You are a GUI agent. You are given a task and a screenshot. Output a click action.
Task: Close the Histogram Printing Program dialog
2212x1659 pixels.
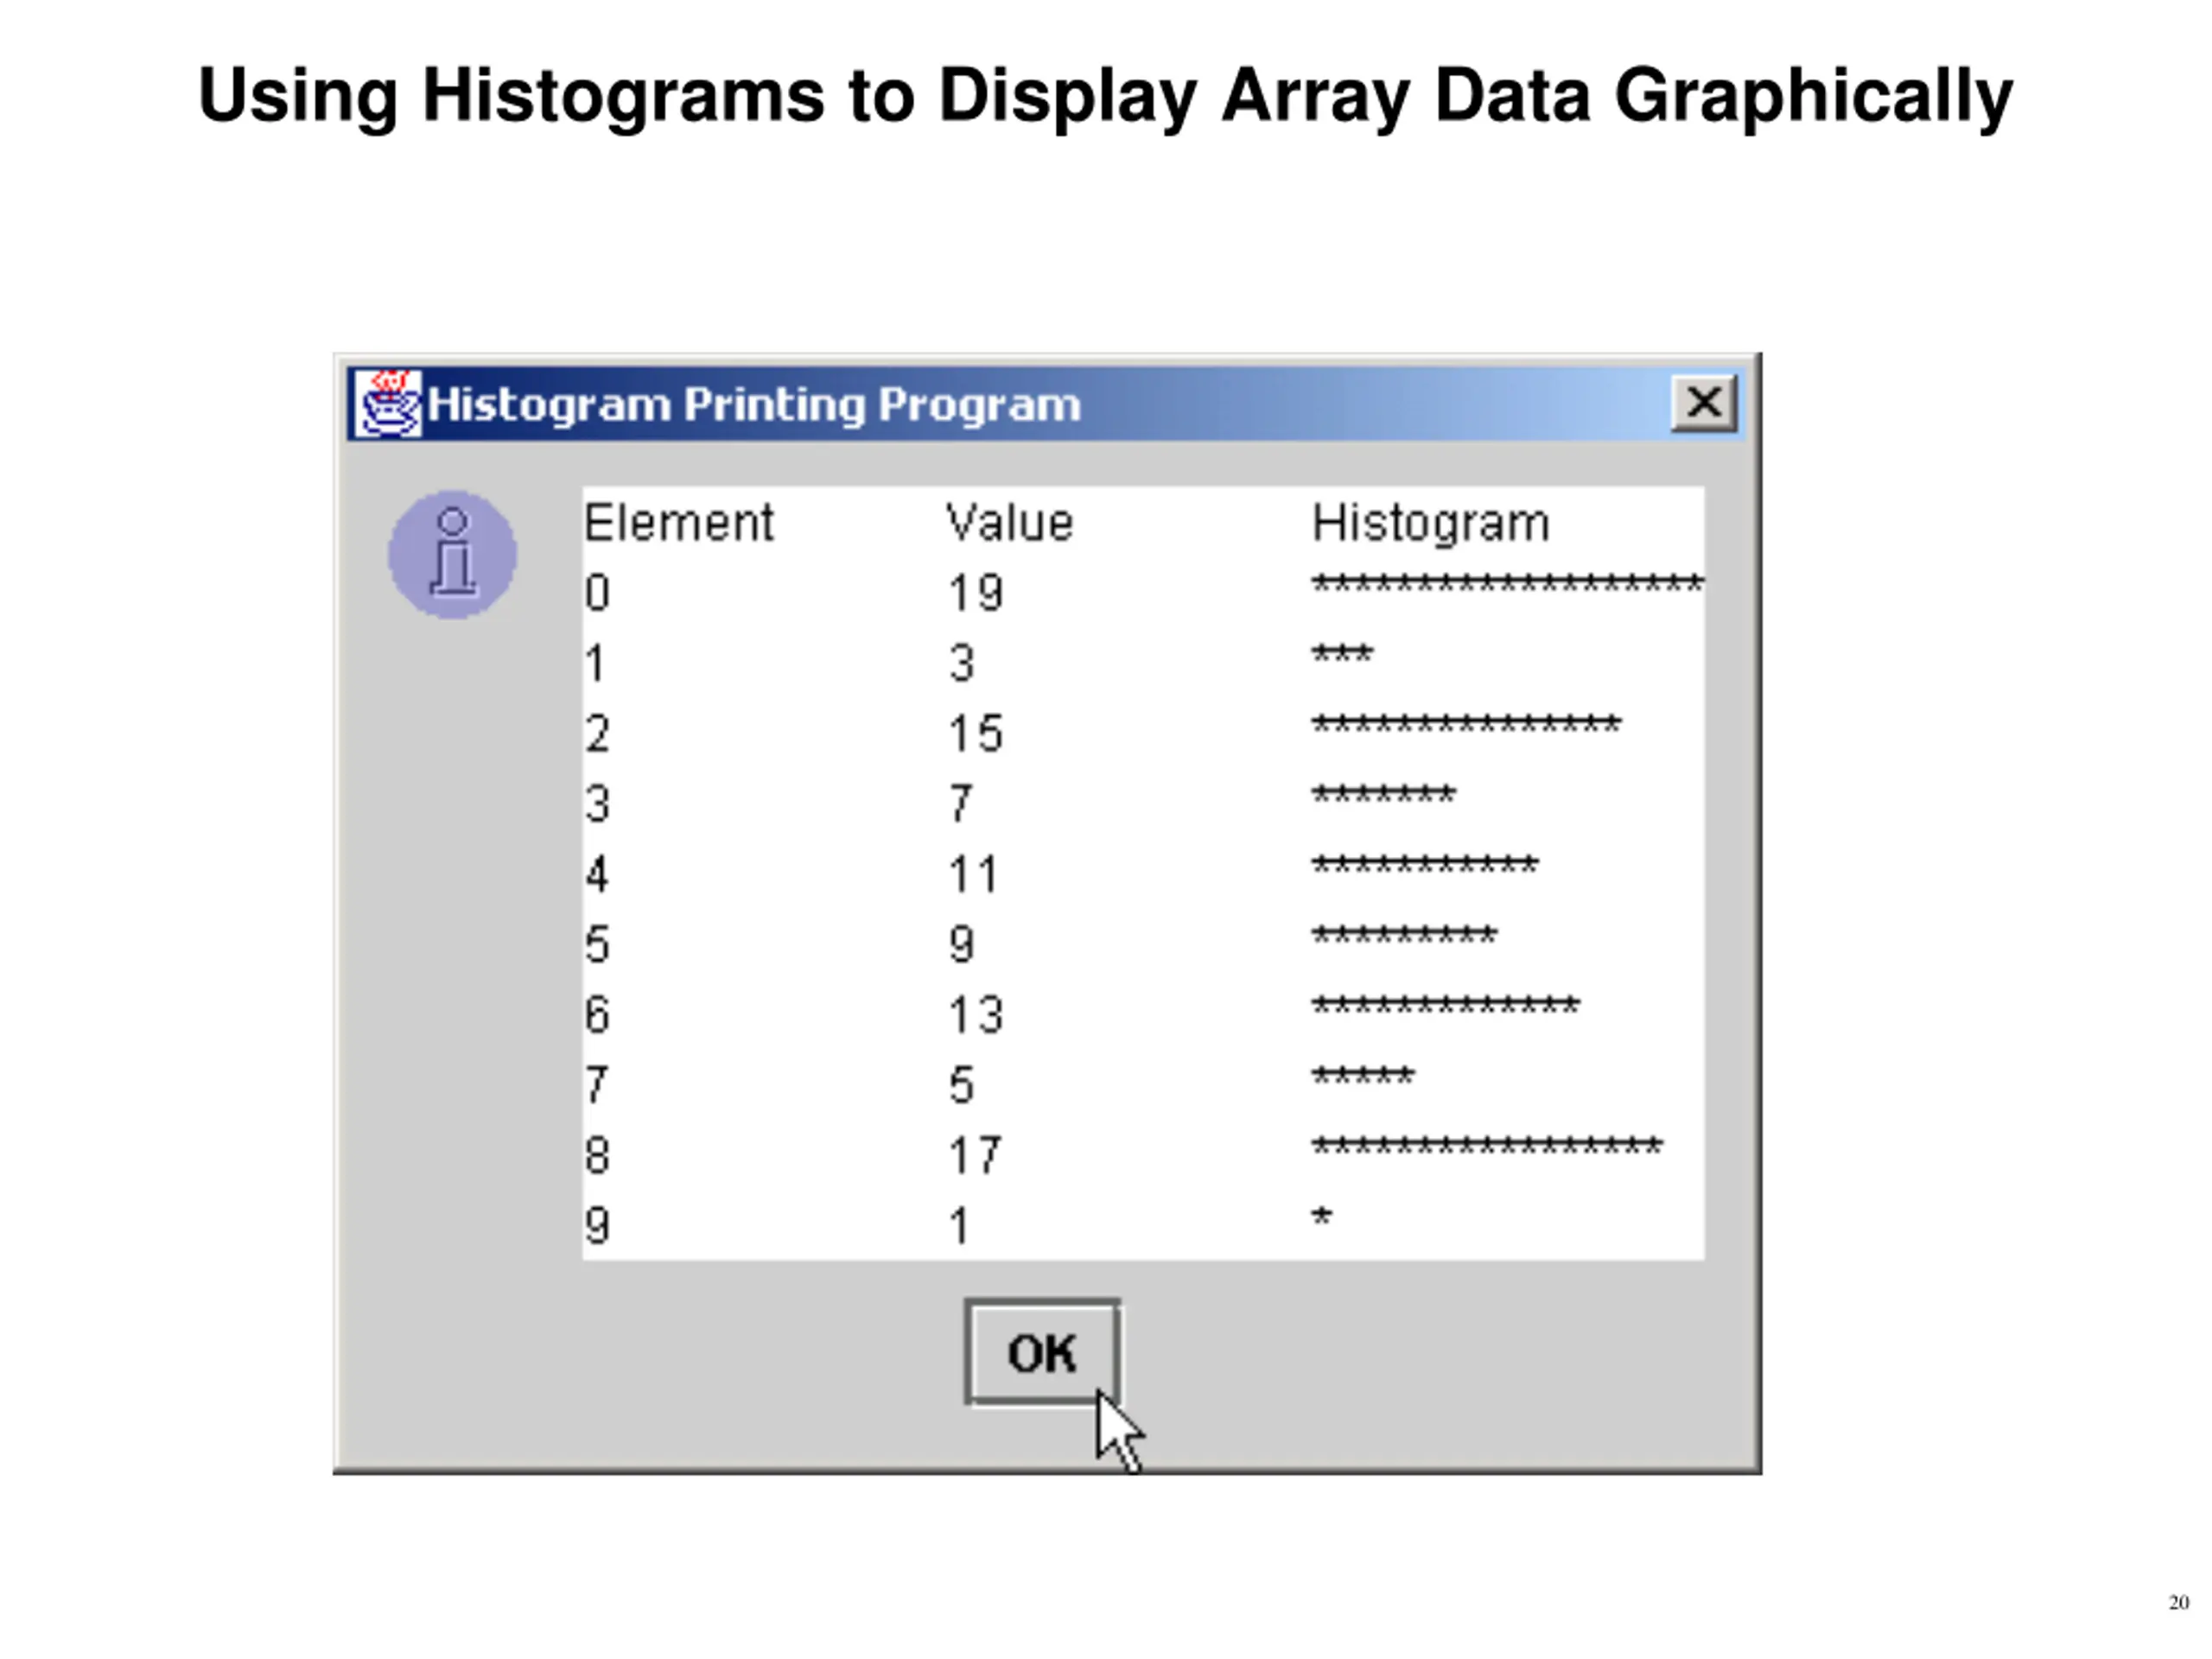[1704, 403]
